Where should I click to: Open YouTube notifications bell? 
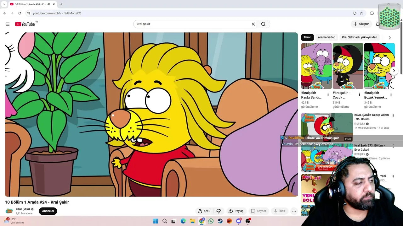[x=378, y=24]
